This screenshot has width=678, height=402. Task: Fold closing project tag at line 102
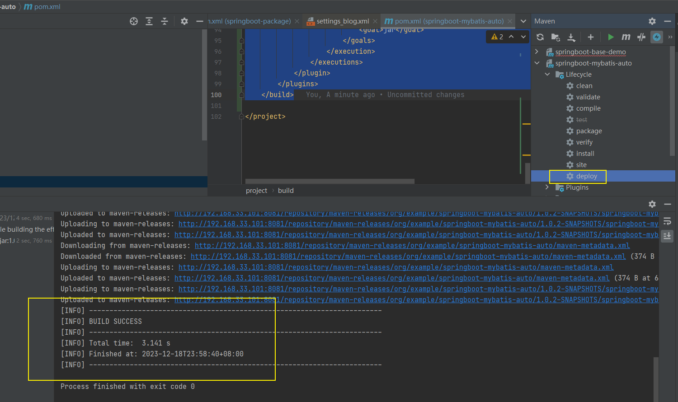241,117
